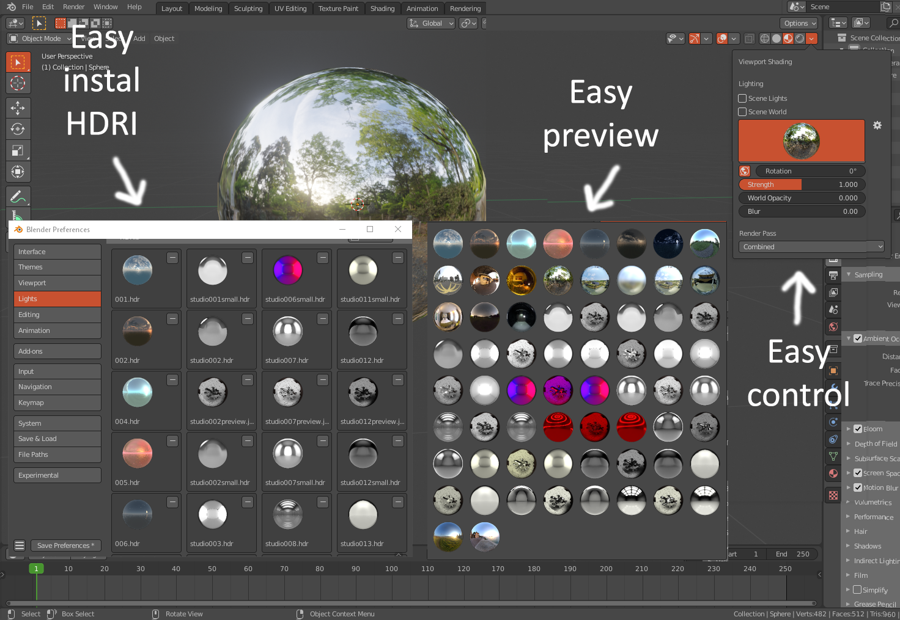Remove 001.hdr using its minus button
The height and width of the screenshot is (620, 900).
(173, 258)
